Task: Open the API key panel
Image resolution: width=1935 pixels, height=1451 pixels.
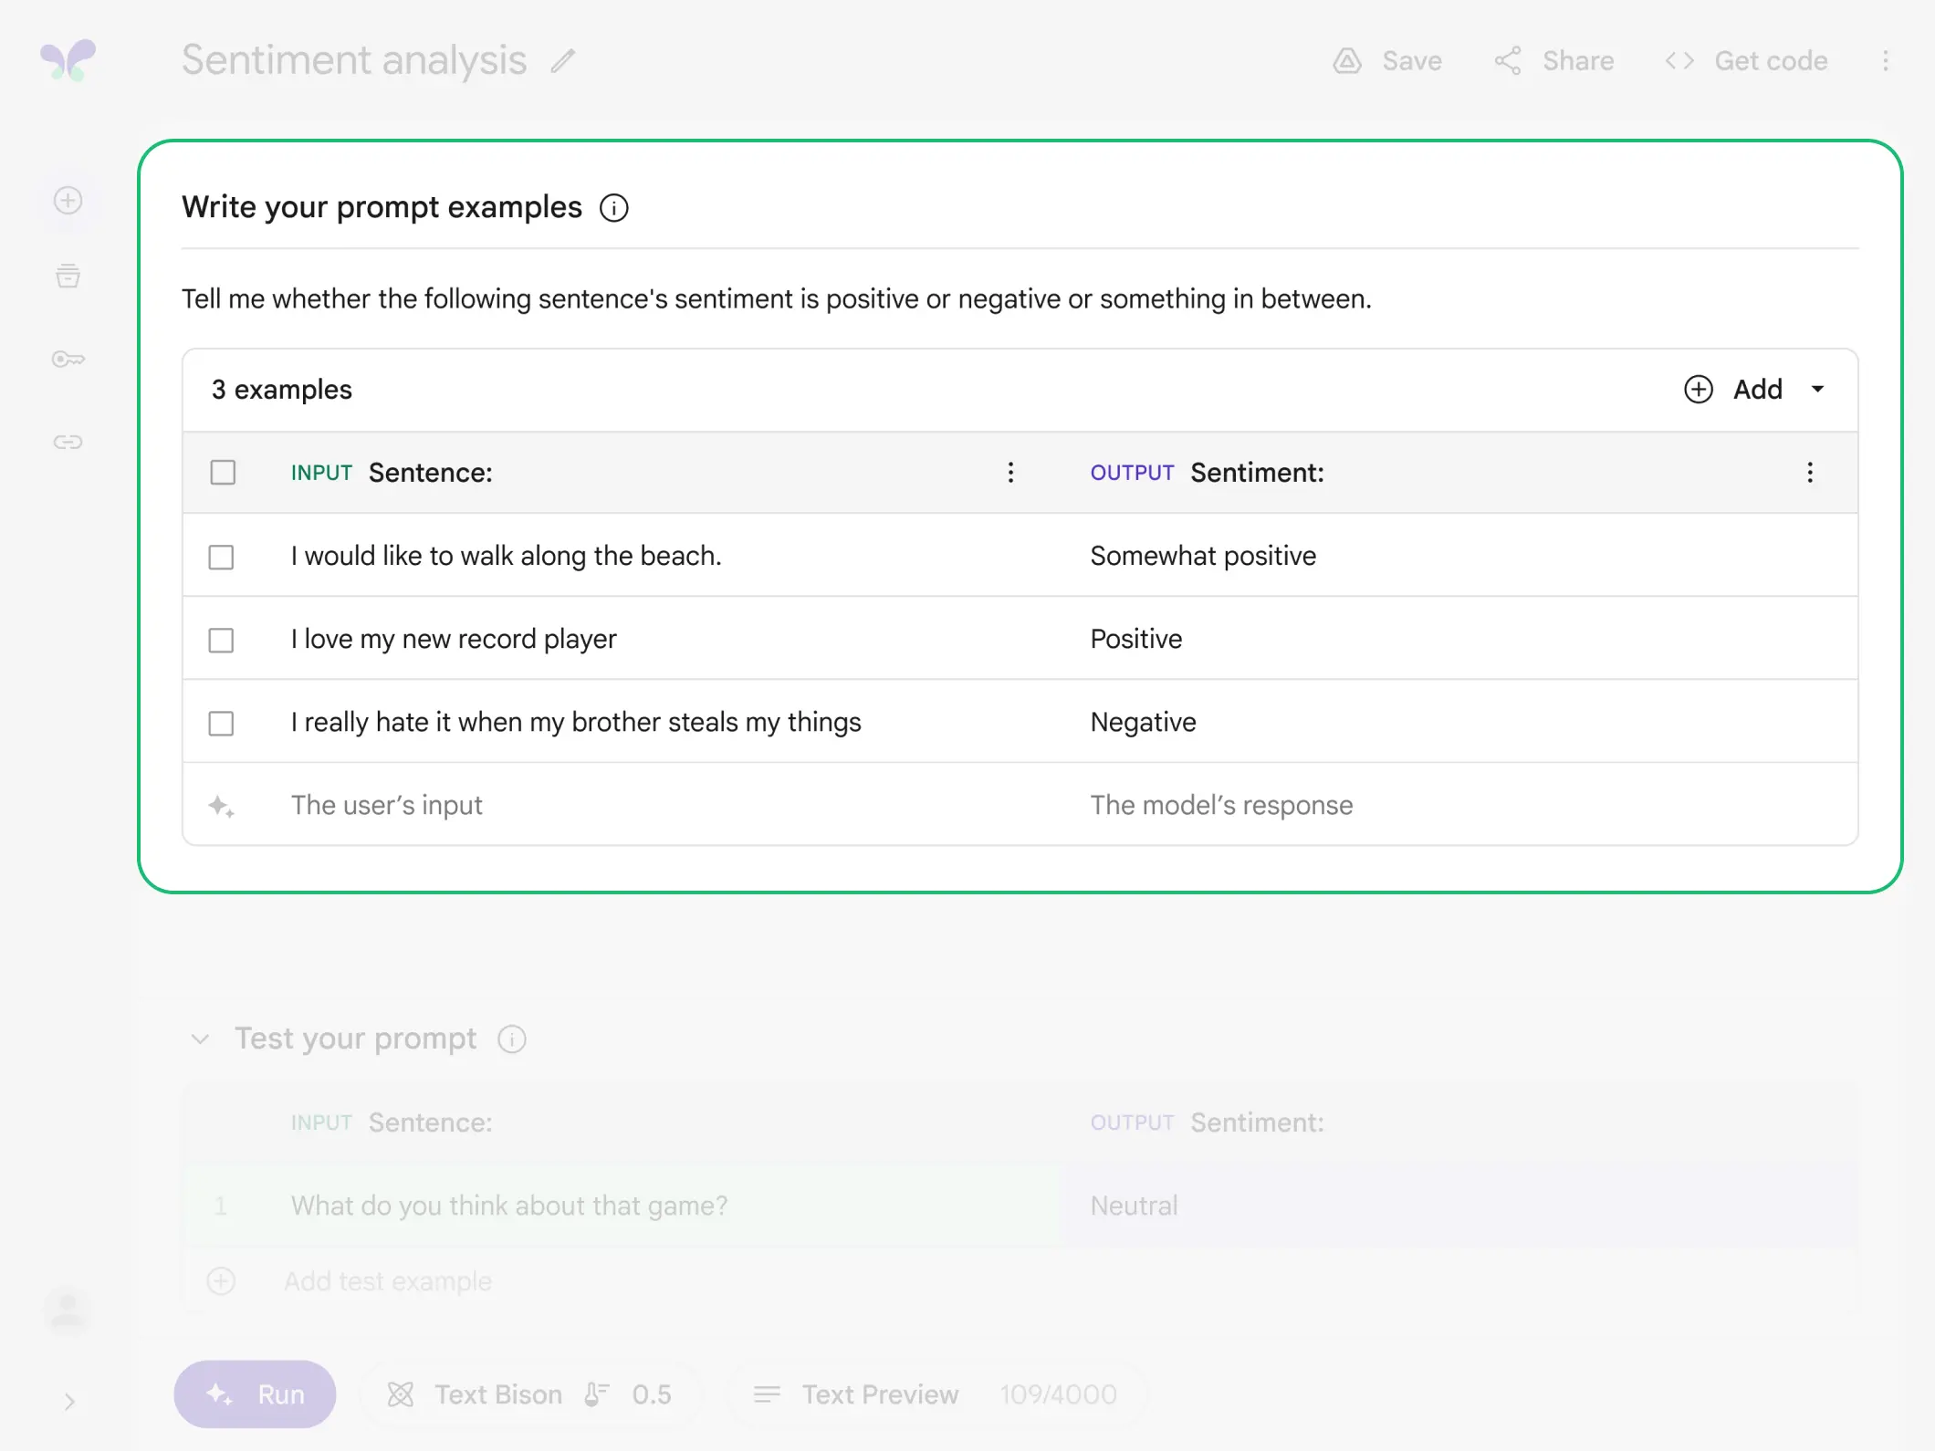Action: (68, 359)
